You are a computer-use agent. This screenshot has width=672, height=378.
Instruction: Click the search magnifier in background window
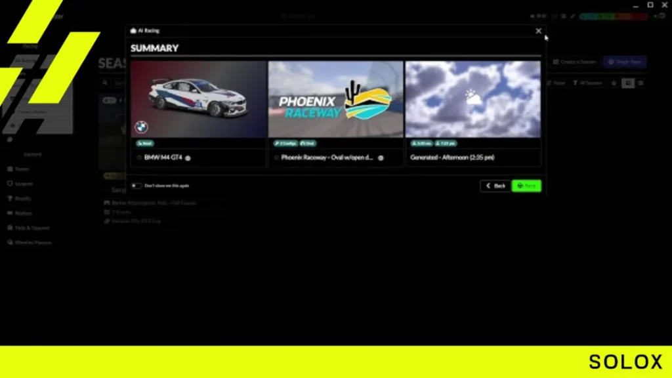tap(105, 83)
